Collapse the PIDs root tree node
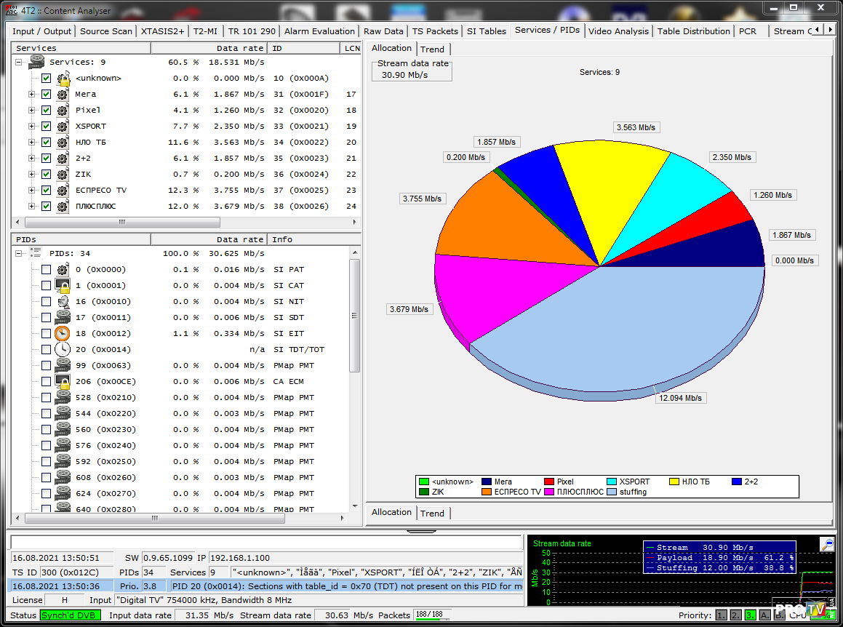The width and height of the screenshot is (843, 627). click(x=18, y=254)
